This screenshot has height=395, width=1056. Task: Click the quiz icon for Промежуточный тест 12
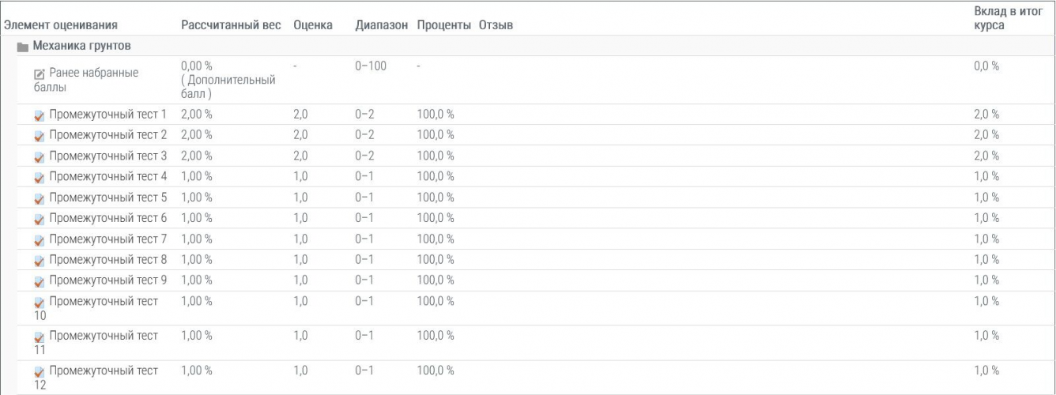coord(40,372)
